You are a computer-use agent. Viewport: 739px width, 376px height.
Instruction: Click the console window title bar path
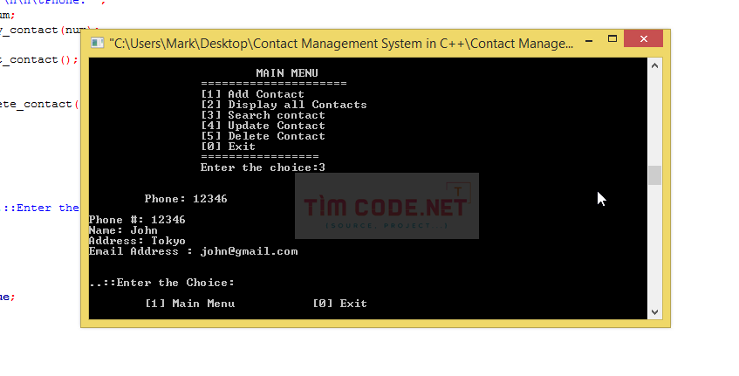341,44
